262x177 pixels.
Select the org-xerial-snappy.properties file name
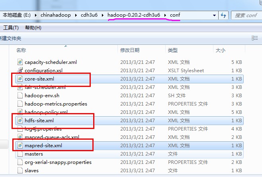(x=58, y=162)
